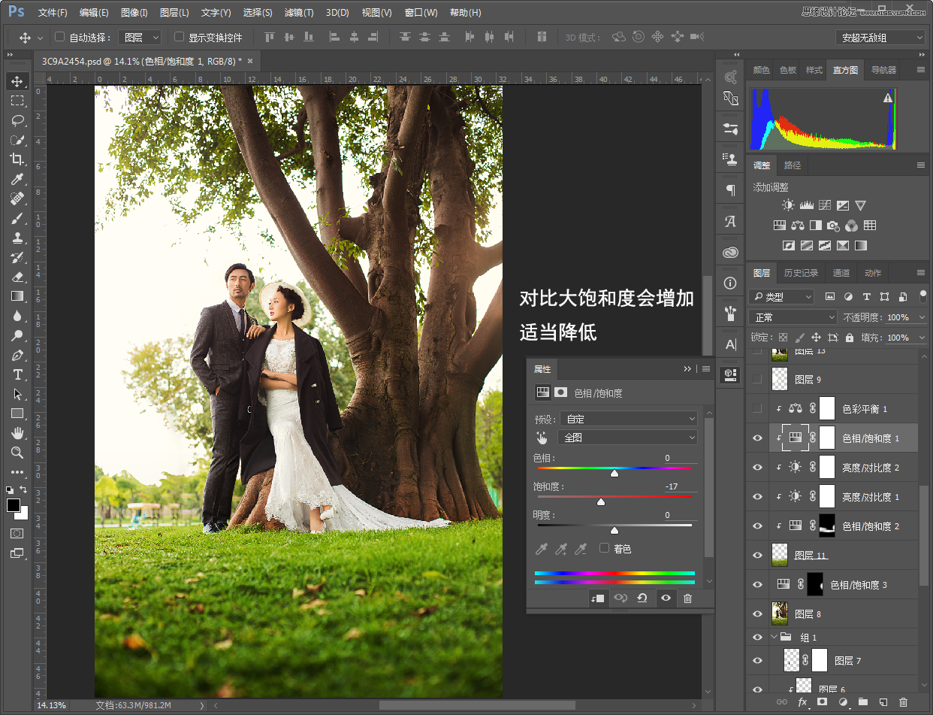This screenshot has width=933, height=715.
Task: Open the 预设 preset dropdown
Action: tap(627, 419)
